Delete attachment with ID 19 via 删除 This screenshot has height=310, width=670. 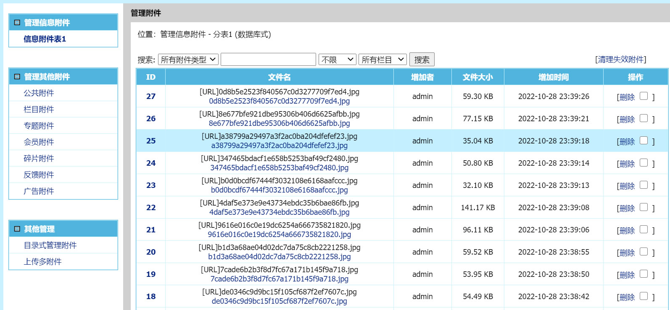click(x=627, y=275)
